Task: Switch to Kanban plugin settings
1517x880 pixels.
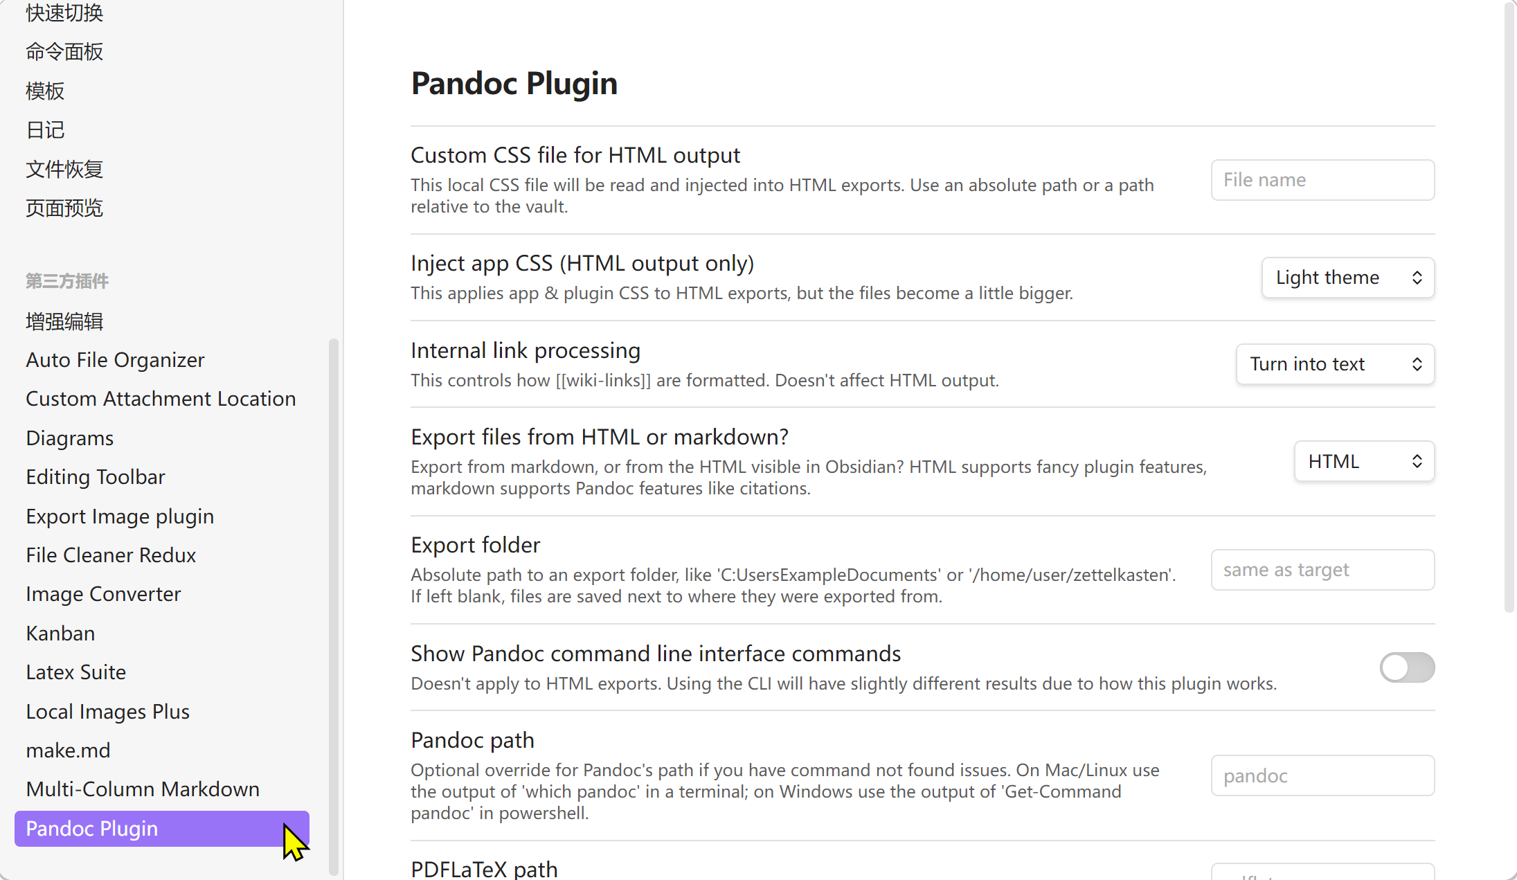Action: 60,634
